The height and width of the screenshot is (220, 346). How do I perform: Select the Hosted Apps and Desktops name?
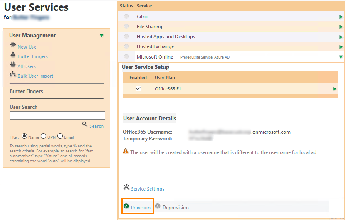[166, 37]
